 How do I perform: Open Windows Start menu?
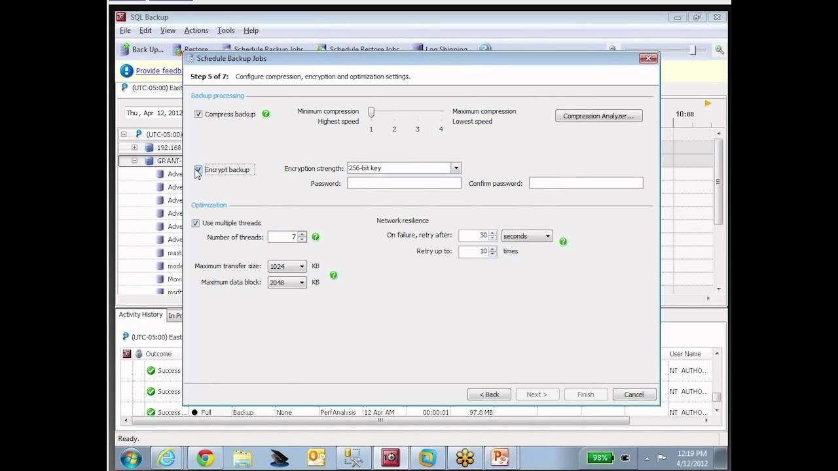(x=131, y=457)
